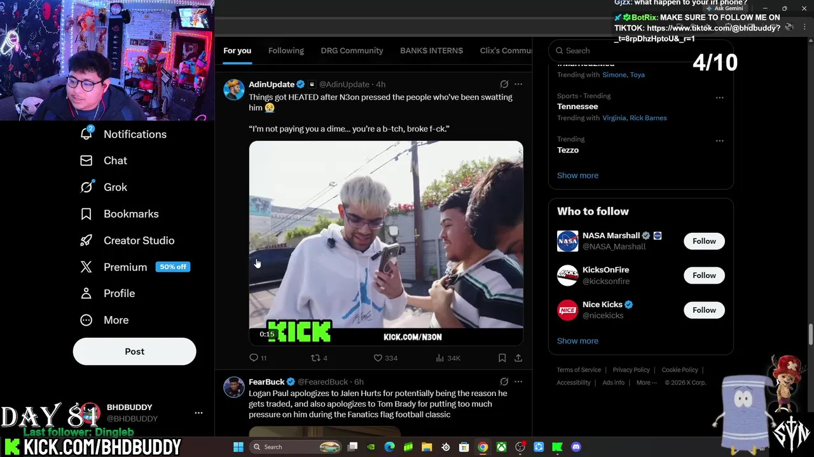Switch to the For you tab
814x457 pixels.
click(237, 51)
